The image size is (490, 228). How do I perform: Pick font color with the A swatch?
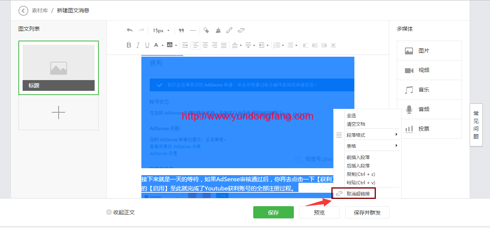coord(156,45)
